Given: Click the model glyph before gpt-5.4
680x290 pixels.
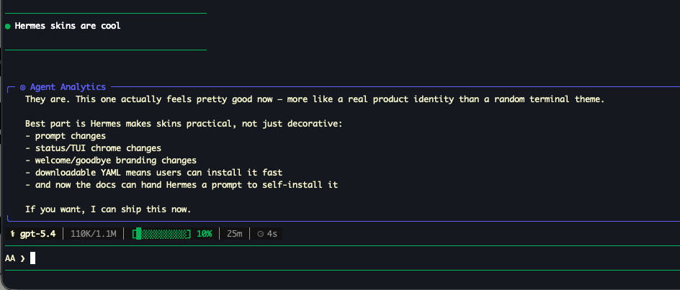Looking at the screenshot, I should [x=13, y=234].
